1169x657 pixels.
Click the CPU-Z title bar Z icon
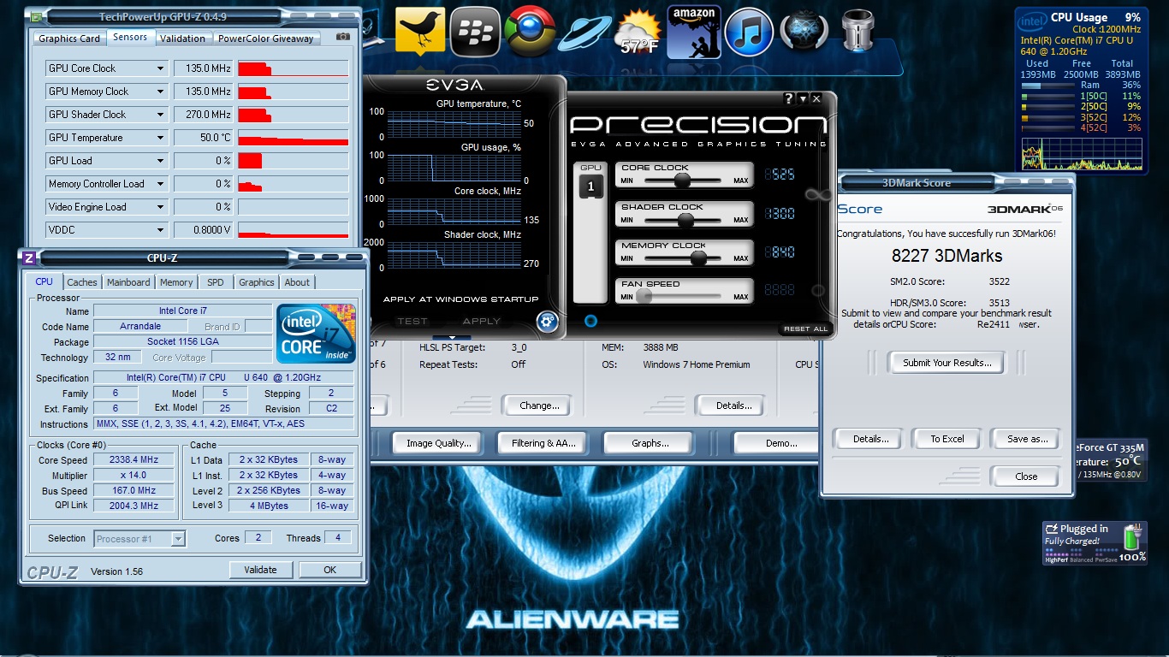click(x=29, y=257)
